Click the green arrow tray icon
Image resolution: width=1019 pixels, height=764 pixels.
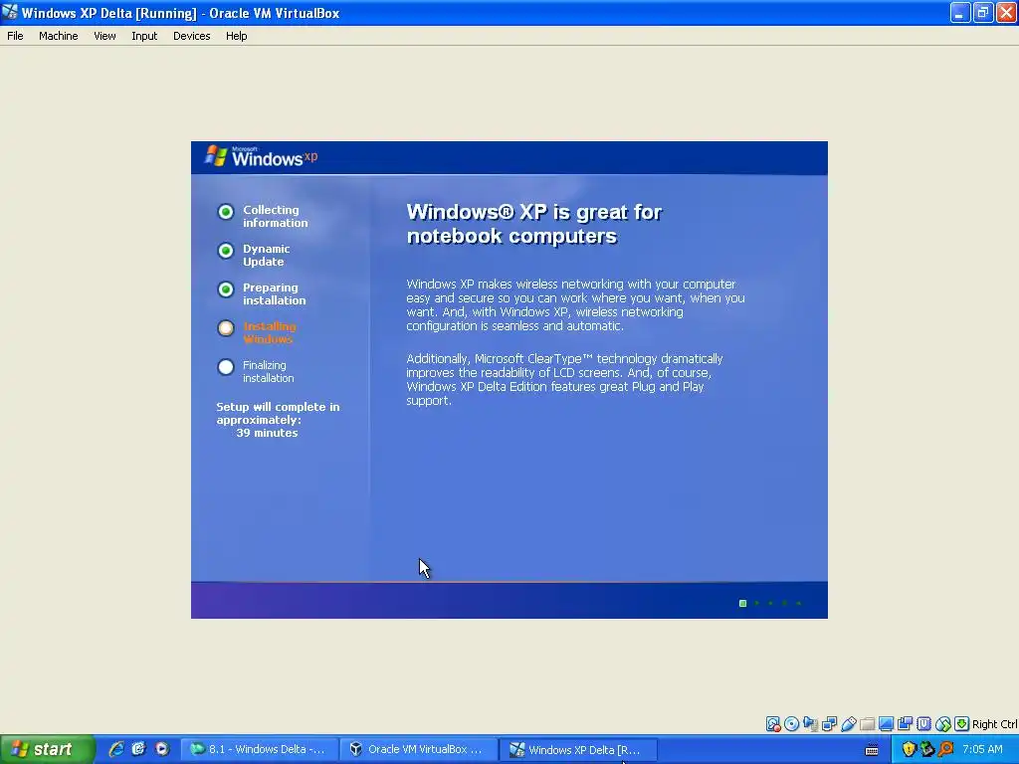pos(926,749)
